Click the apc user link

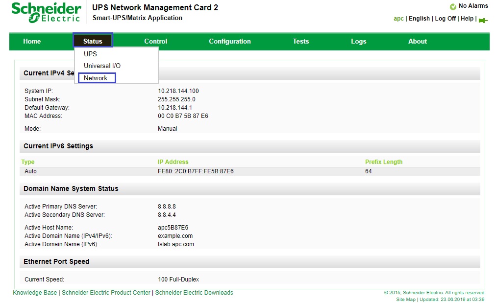point(398,19)
